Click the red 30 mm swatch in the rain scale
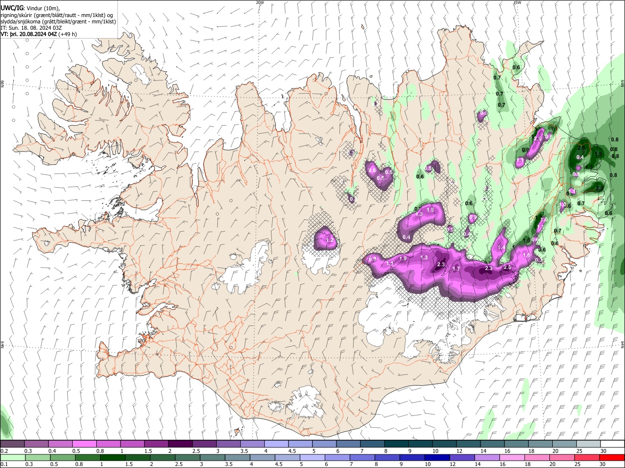The image size is (625, 468). pyautogui.click(x=611, y=457)
